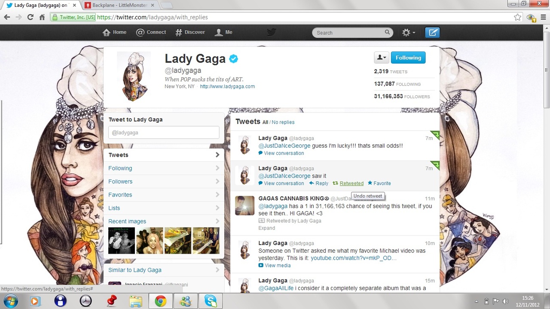This screenshot has height=309, width=550.
Task: Open the first recent image thumbnail
Action: [122, 241]
